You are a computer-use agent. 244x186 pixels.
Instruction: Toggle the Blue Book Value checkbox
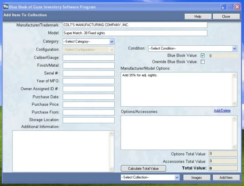pyautogui.click(x=203, y=55)
